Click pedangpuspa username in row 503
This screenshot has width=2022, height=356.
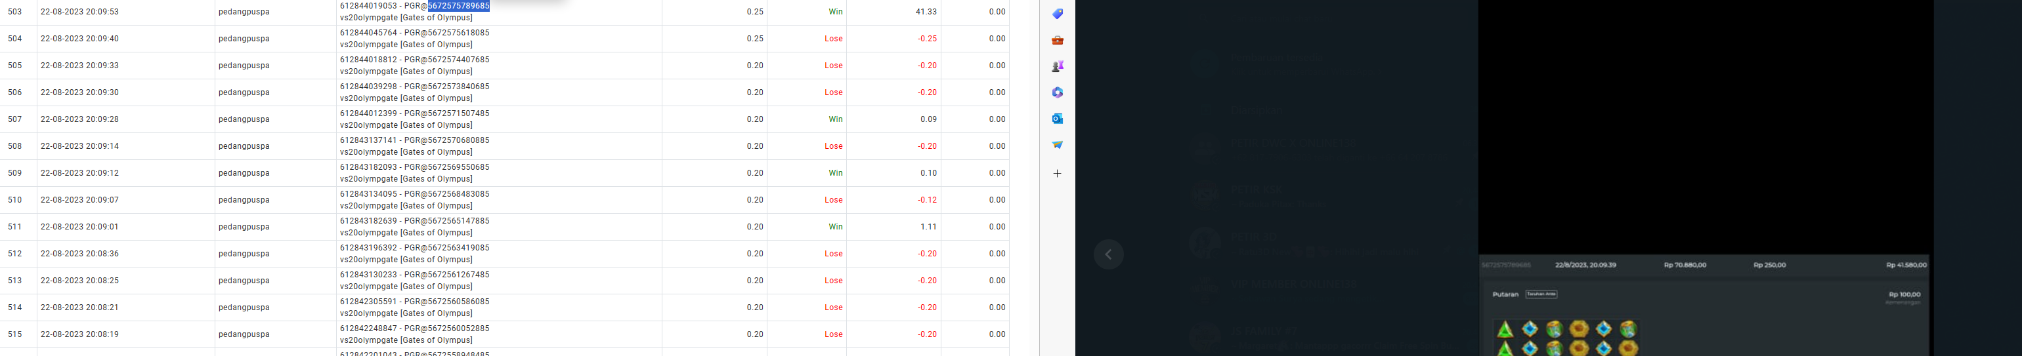244,12
